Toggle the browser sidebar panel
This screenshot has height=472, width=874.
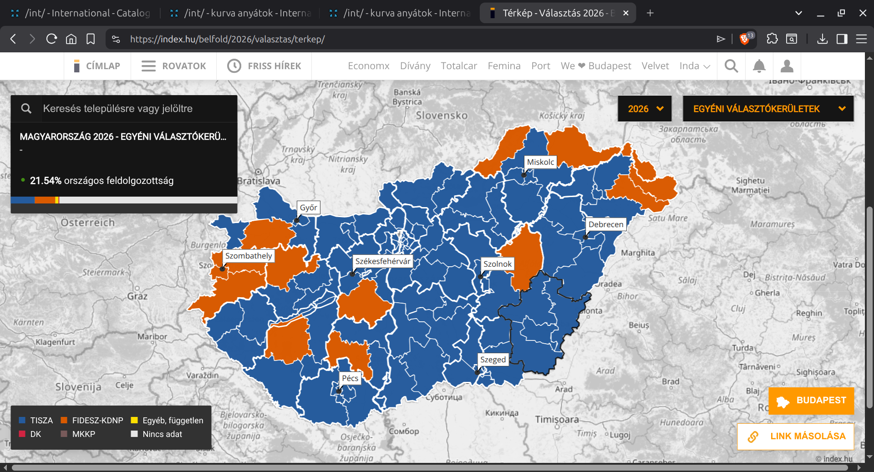click(x=842, y=39)
